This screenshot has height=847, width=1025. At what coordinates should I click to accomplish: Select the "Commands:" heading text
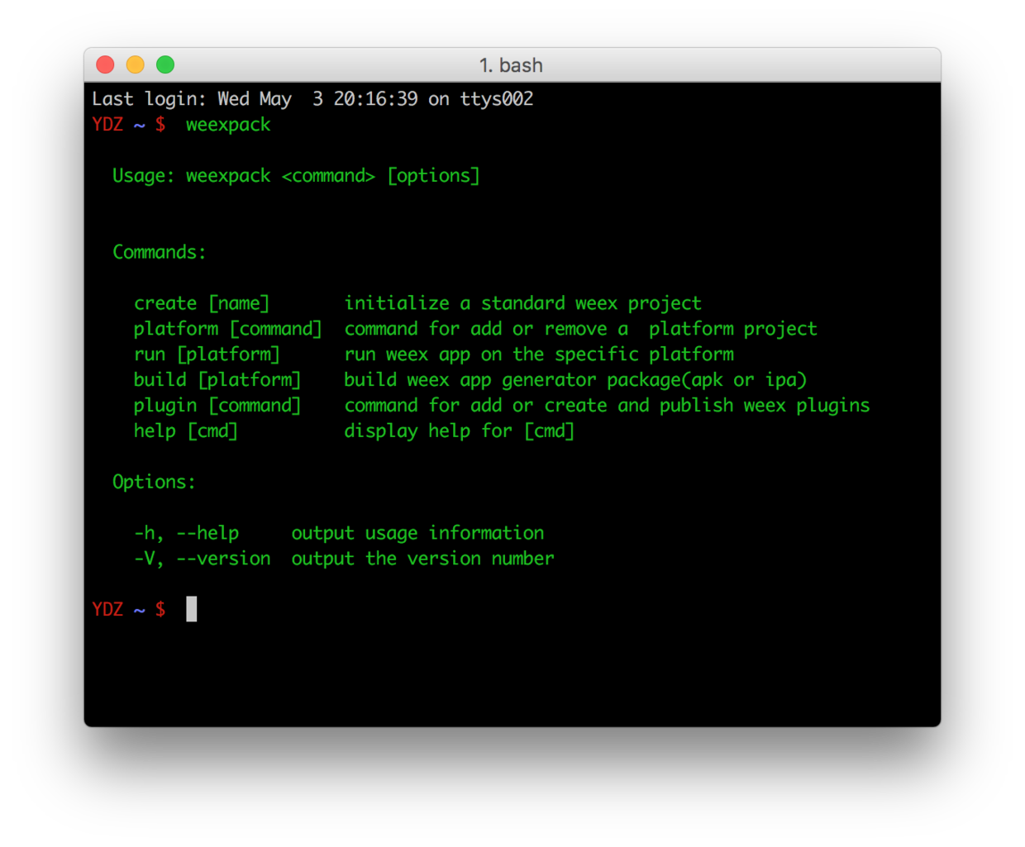pyautogui.click(x=159, y=252)
